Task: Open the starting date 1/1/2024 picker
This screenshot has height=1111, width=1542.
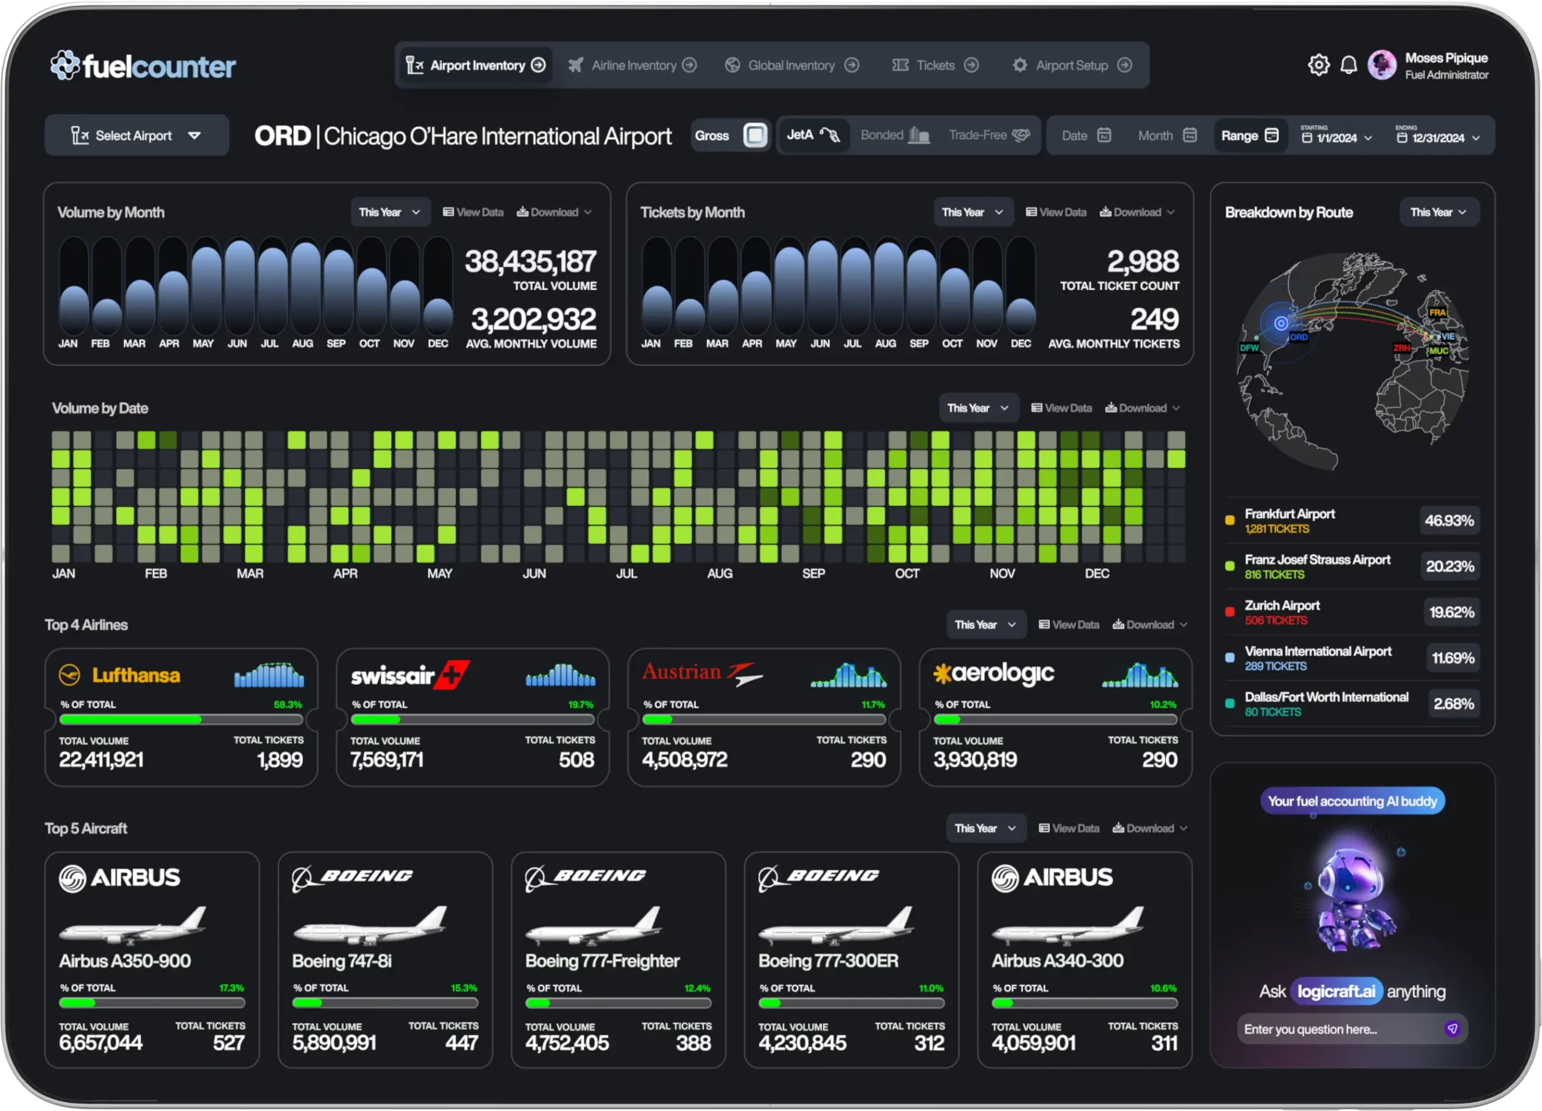Action: pos(1337,138)
